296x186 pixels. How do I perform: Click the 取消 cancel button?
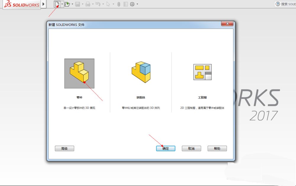coord(192,148)
